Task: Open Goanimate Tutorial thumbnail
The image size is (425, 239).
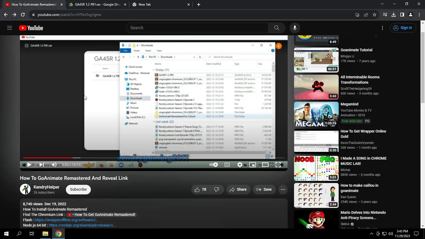Action: [316, 60]
